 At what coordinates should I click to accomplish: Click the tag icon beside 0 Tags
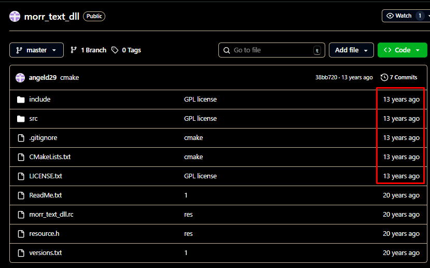115,50
